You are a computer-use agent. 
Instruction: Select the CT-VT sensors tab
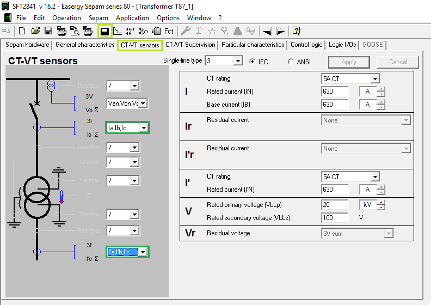(x=140, y=45)
